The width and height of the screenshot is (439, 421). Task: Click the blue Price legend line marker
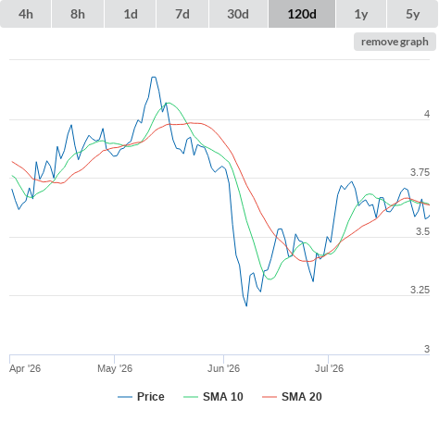pos(125,397)
